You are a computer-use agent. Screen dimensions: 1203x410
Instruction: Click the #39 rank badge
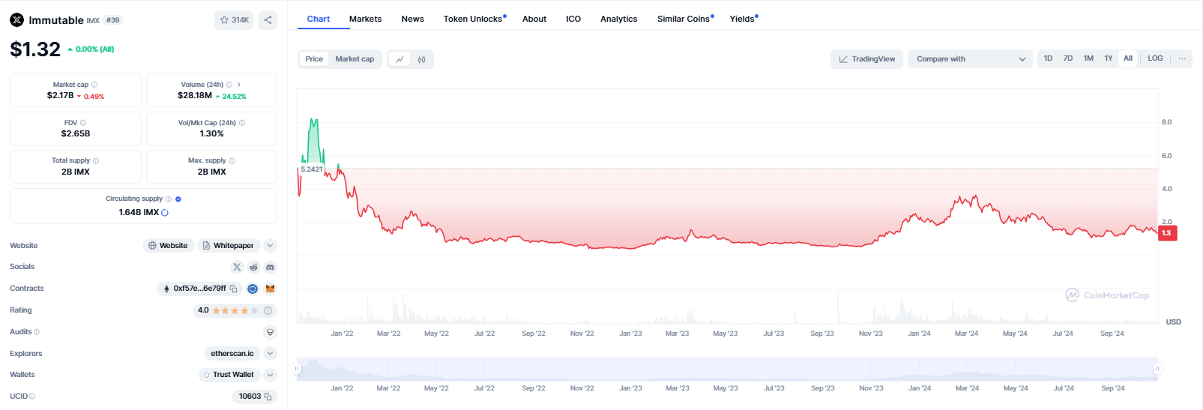pos(113,20)
